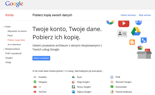Click the Historia lokalizacji label

point(124,92)
